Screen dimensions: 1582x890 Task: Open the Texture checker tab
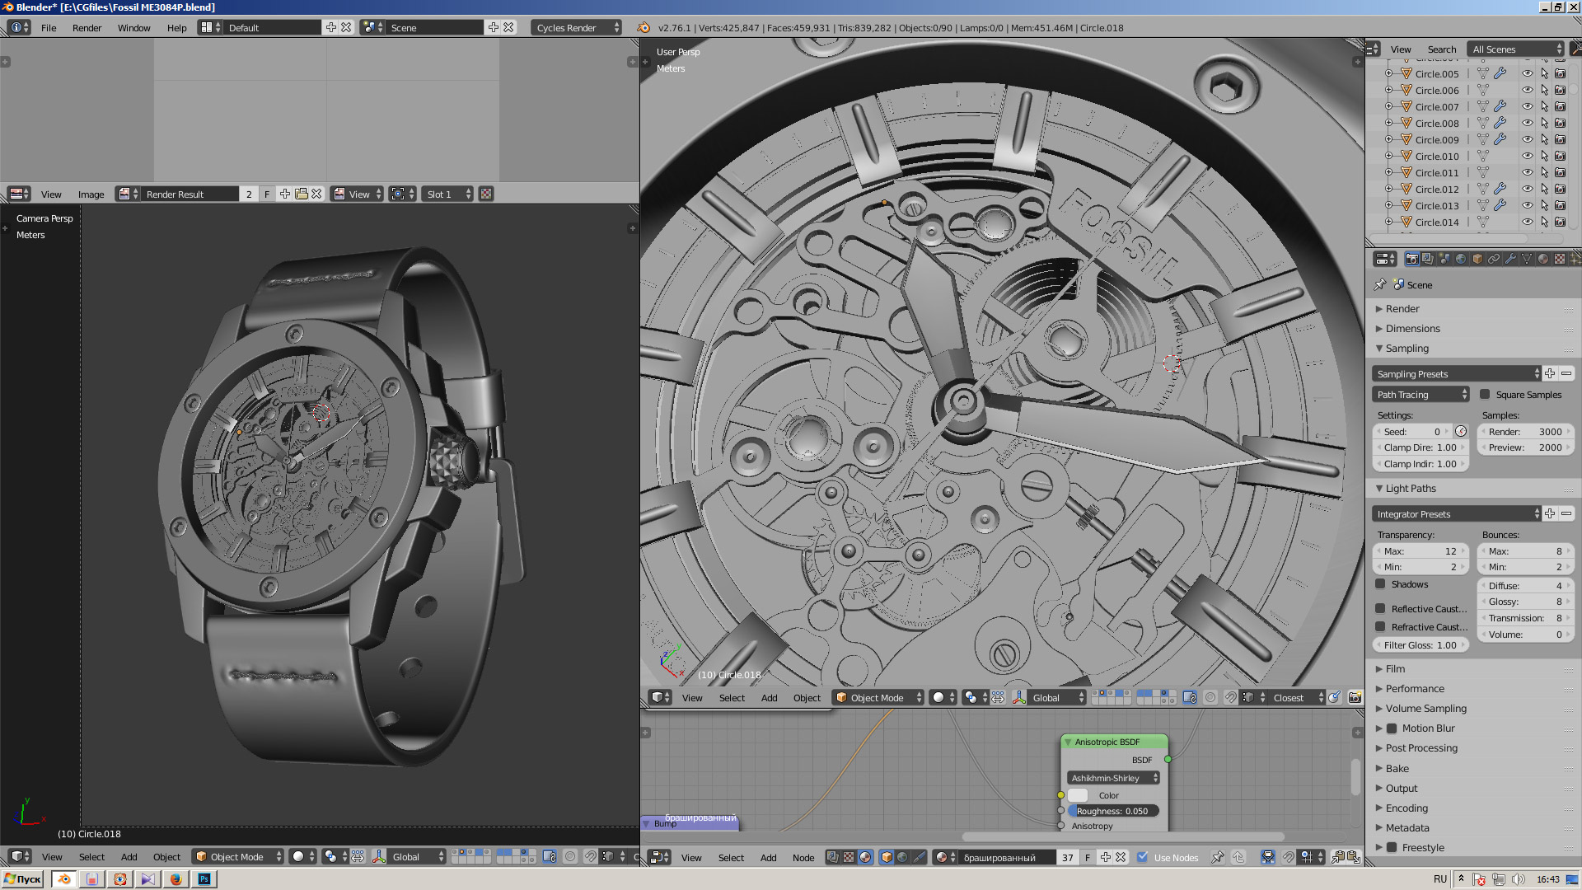(1560, 259)
